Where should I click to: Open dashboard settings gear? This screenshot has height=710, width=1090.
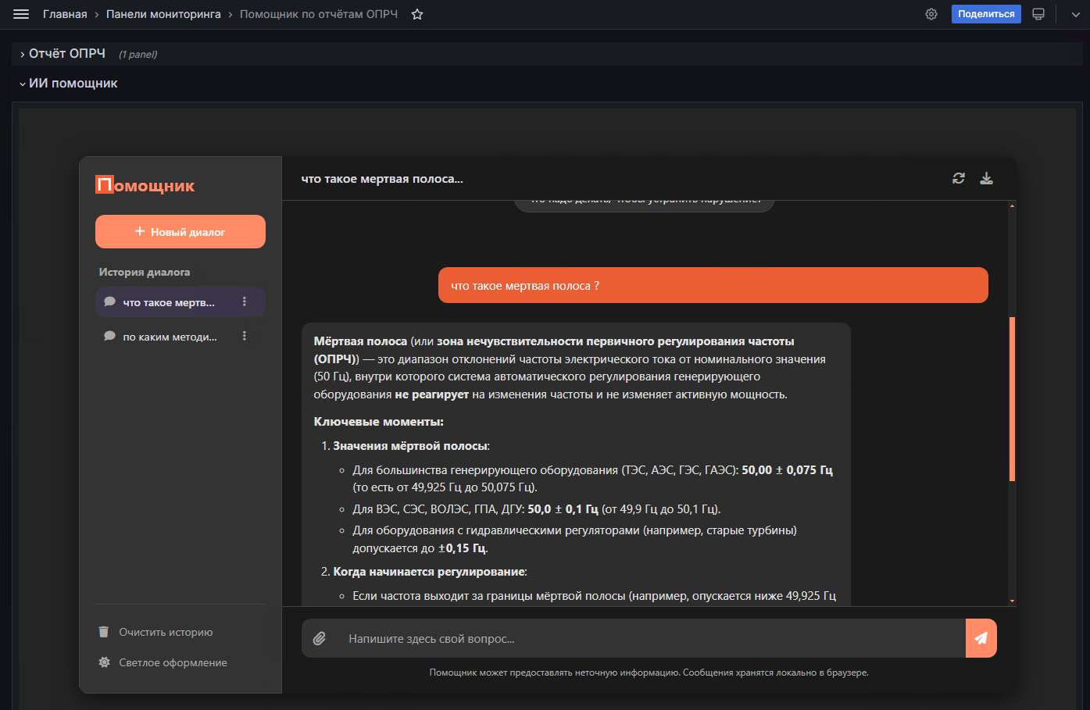[931, 14]
